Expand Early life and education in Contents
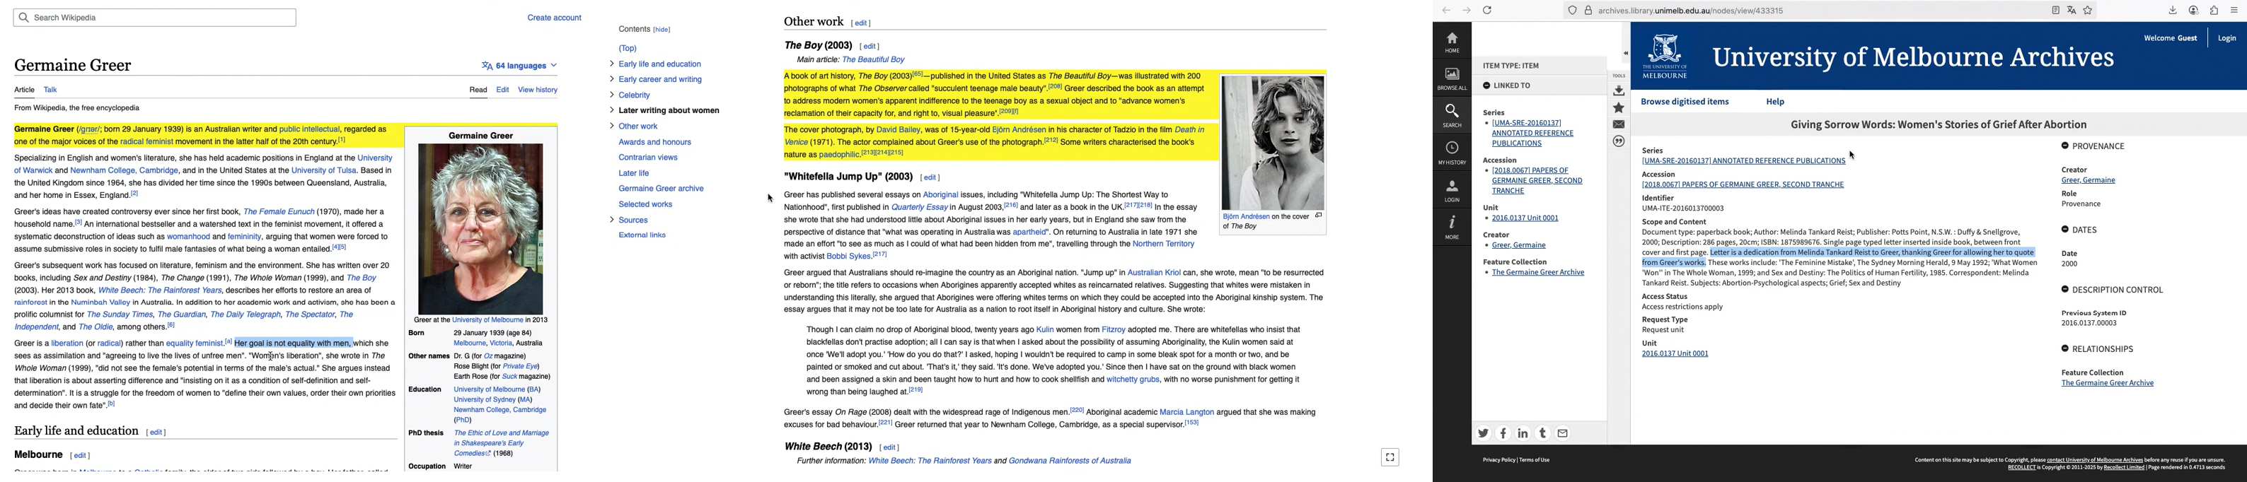 (x=611, y=64)
